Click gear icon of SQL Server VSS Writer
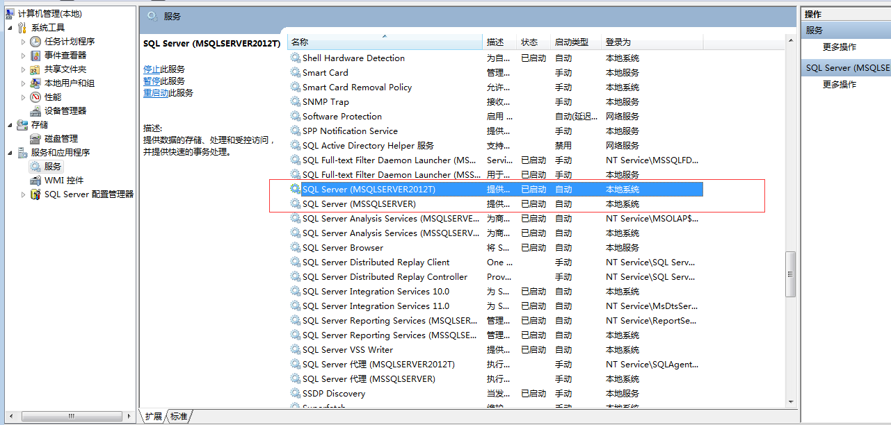Viewport: 891px width, 425px height. coord(296,350)
